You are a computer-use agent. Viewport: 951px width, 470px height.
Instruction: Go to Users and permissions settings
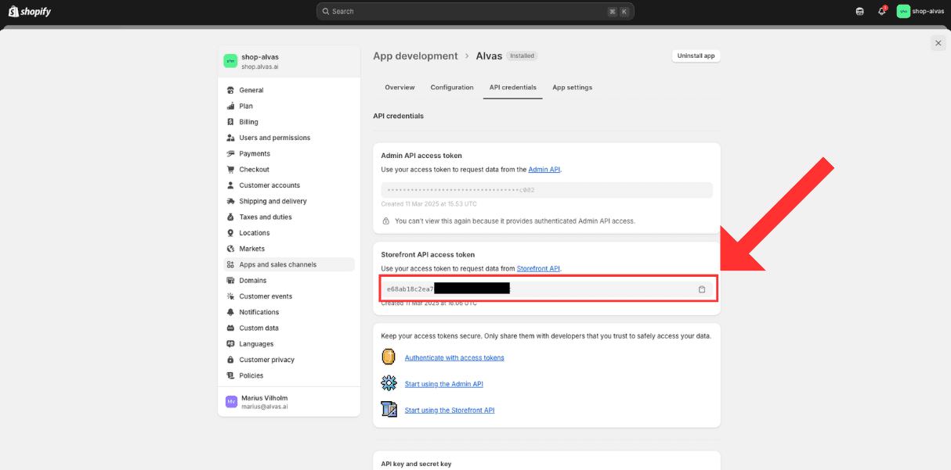[288, 138]
